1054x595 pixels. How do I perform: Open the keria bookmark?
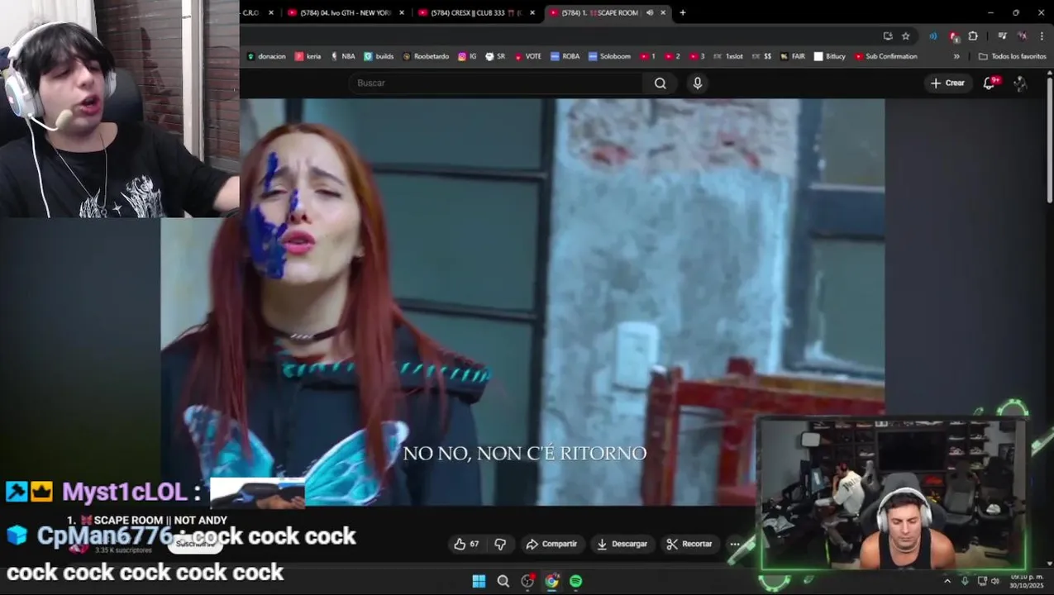(308, 56)
